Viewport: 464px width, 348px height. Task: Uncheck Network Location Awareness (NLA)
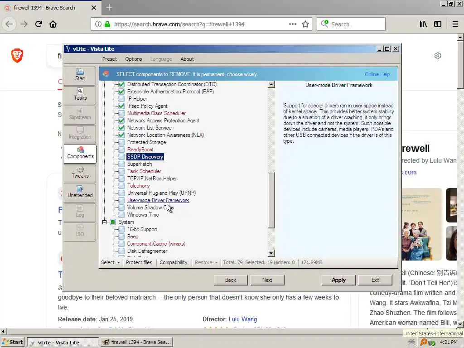tap(121, 135)
